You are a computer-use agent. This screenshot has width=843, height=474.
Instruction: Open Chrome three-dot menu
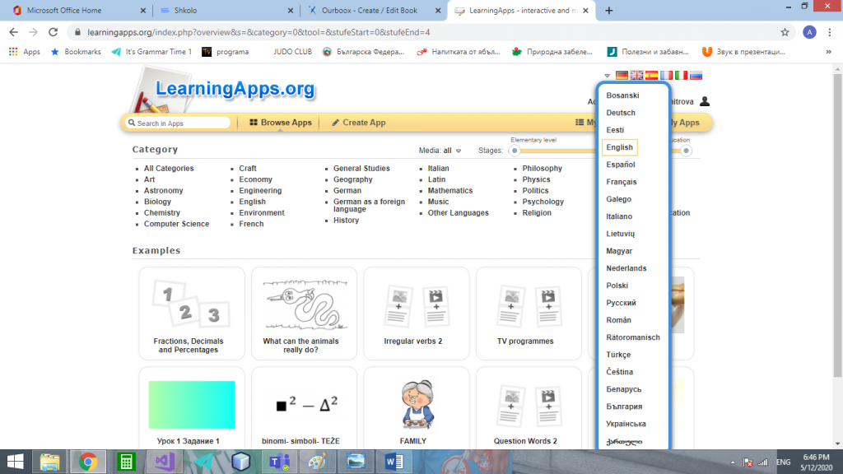point(830,32)
